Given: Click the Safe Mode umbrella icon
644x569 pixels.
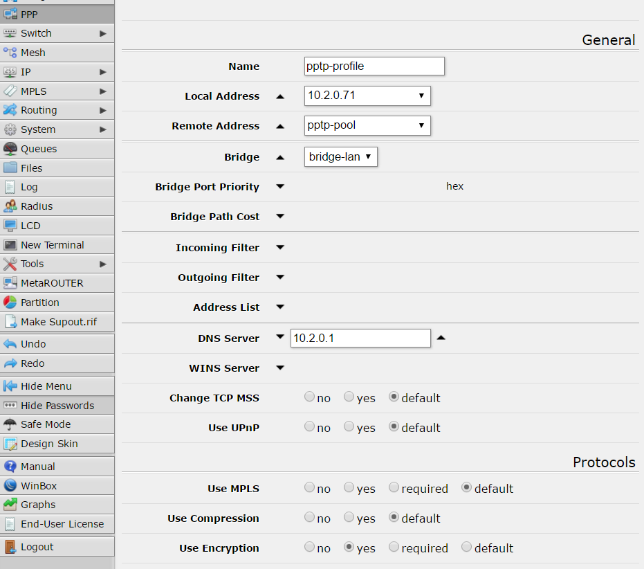Looking at the screenshot, I should (x=10, y=424).
